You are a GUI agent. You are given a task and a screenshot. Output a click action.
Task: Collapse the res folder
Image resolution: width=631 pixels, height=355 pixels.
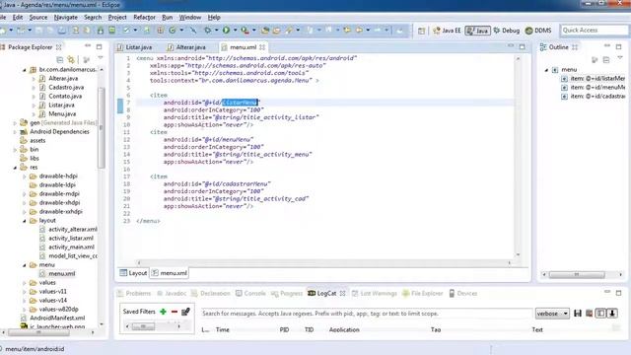(16, 167)
